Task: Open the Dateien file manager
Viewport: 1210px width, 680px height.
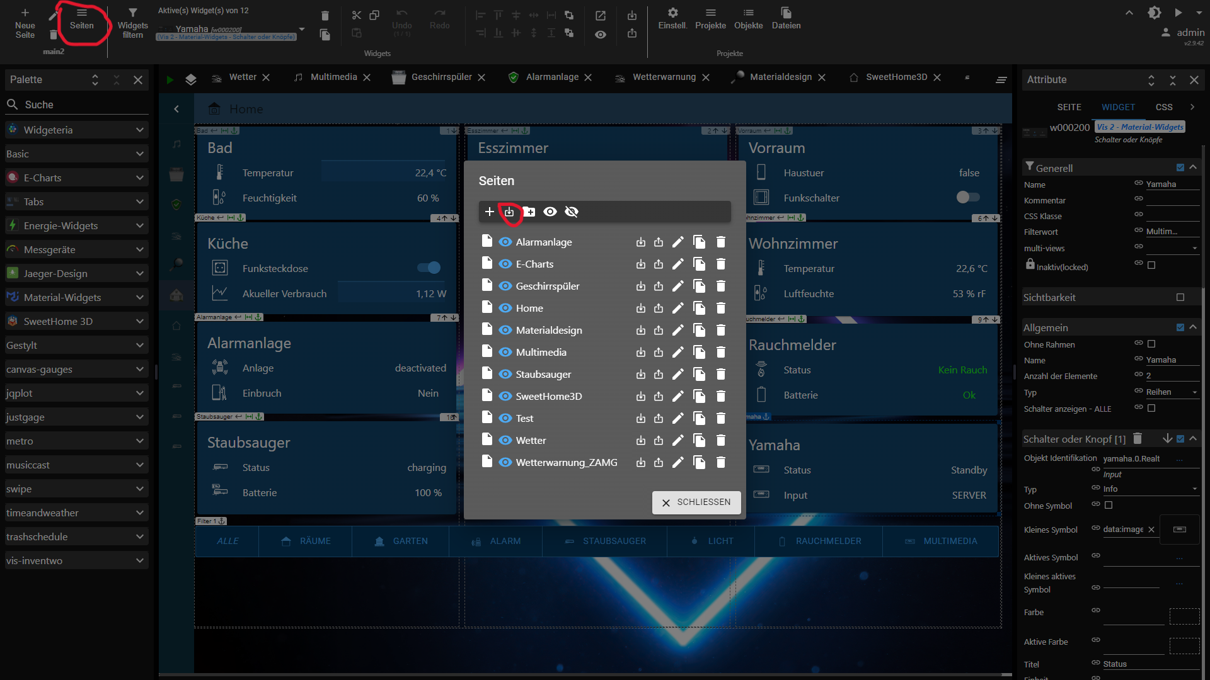Action: point(786,19)
